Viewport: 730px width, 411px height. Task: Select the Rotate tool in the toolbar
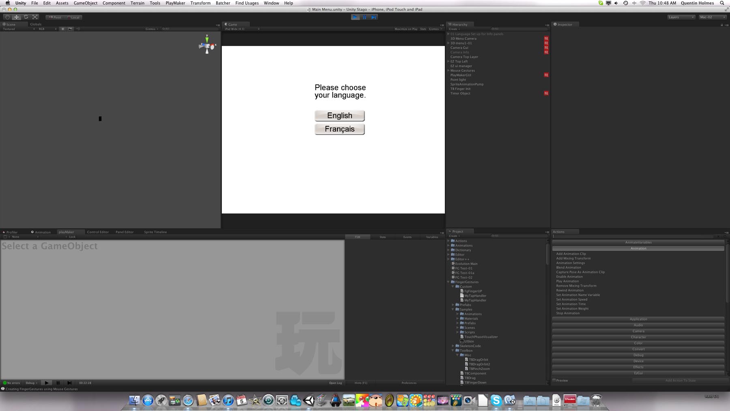(x=26, y=17)
